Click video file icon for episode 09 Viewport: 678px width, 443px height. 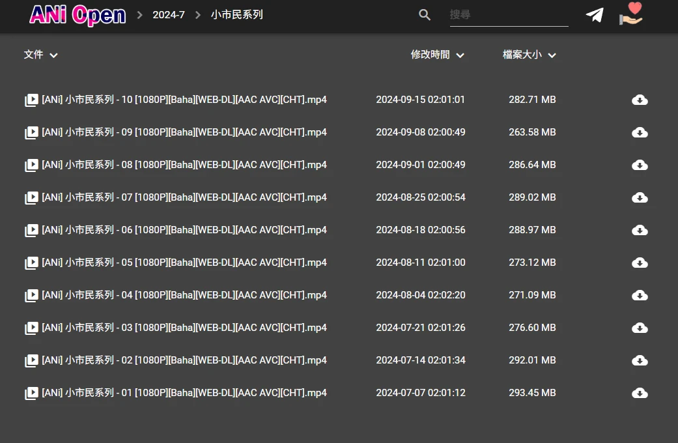tap(31, 133)
